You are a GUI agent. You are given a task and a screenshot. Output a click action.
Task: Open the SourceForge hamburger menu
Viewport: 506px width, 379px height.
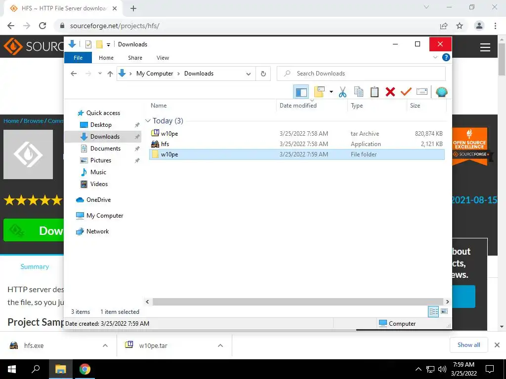(x=485, y=47)
